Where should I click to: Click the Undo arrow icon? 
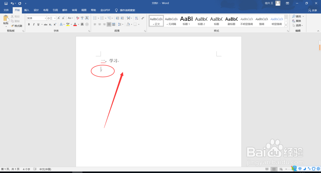tap(12, 3)
